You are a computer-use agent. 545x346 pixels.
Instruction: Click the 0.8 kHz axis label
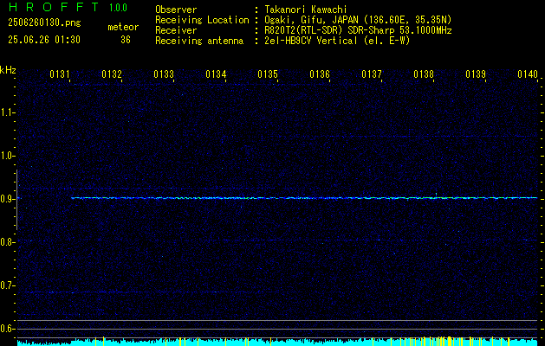pyautogui.click(x=7, y=242)
